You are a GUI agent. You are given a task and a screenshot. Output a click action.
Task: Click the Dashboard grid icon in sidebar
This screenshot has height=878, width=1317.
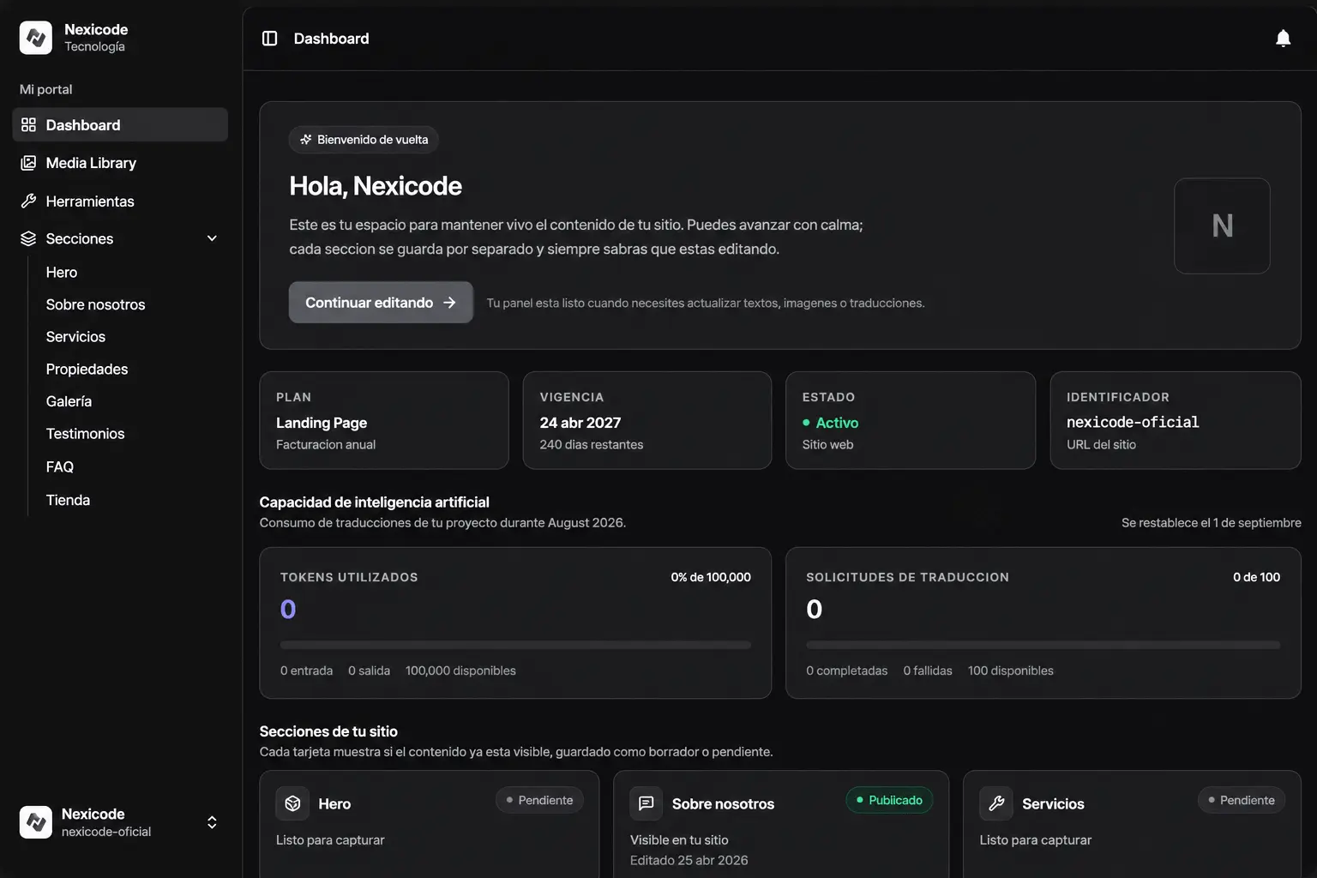[x=28, y=125]
